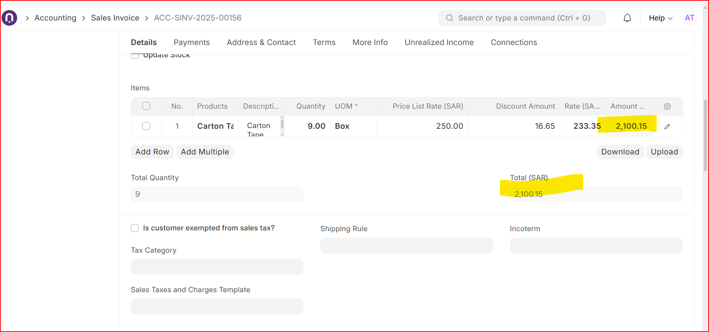The height and width of the screenshot is (332, 709).
Task: Open items table settings gear
Action: coord(667,106)
